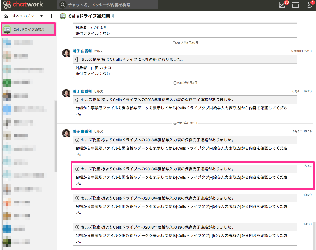Viewport: 316px width, 250px height.
Task: Click the 6月4日 14:28 timestamp
Action: [x=302, y=91]
